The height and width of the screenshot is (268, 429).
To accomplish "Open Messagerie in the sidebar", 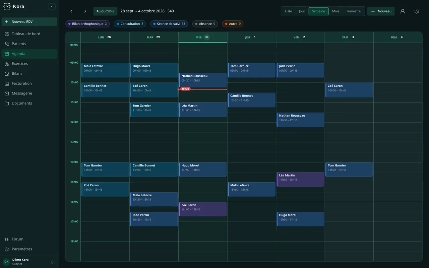I will coord(29,93).
